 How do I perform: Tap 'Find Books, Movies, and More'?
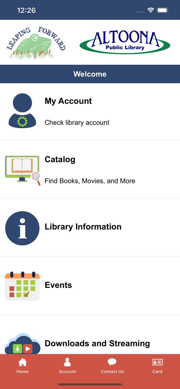pyautogui.click(x=90, y=181)
